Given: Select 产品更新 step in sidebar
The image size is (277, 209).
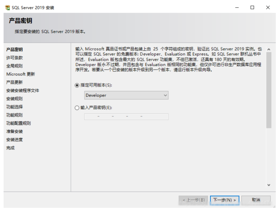Looking at the screenshot, I should (x=15, y=82).
